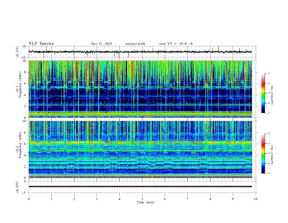The image size is (288, 223).
Task: Select the date text "Oct. 31, 2025"
Action: point(101,44)
